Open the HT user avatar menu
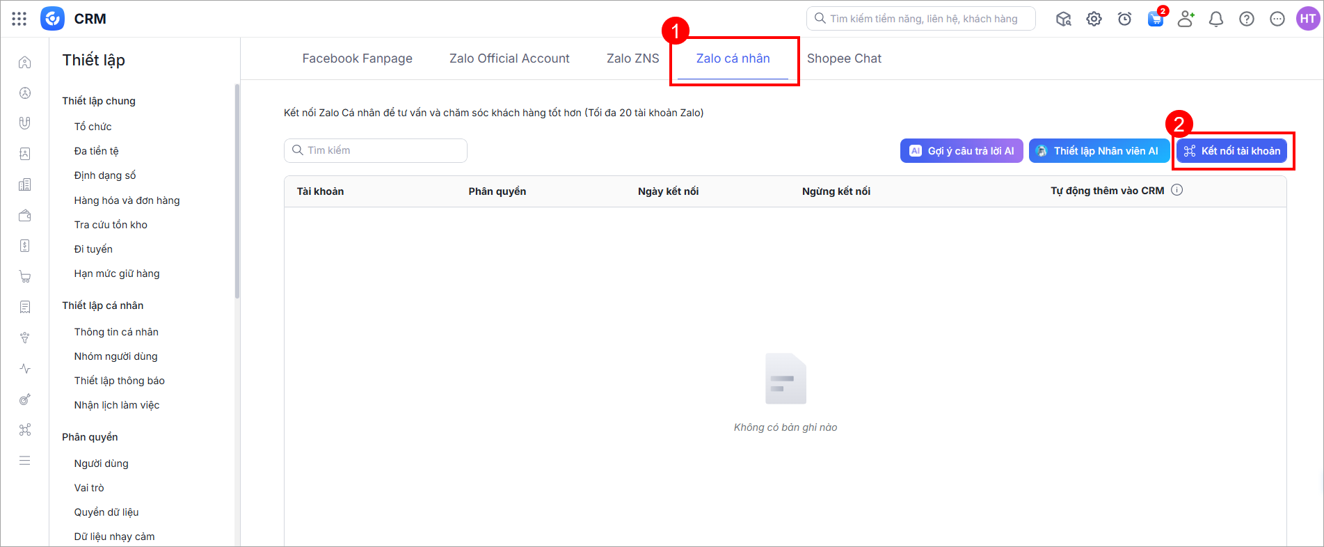Image resolution: width=1324 pixels, height=547 pixels. click(x=1308, y=19)
